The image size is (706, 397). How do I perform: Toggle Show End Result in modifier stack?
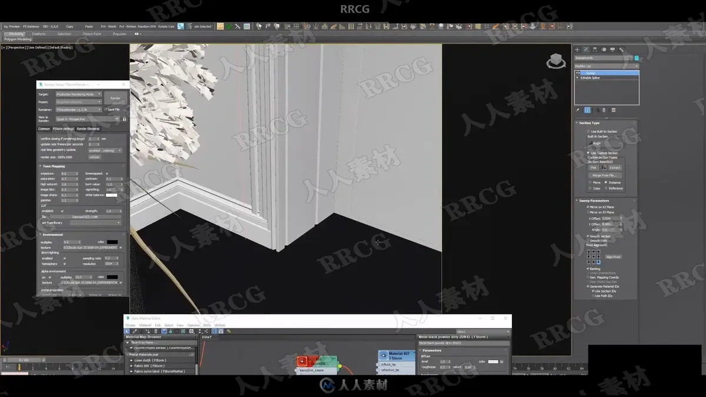[587, 110]
